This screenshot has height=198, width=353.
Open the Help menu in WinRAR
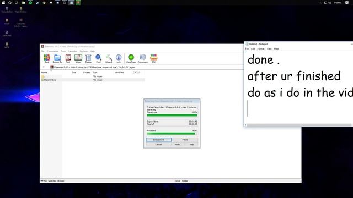pos(92,51)
